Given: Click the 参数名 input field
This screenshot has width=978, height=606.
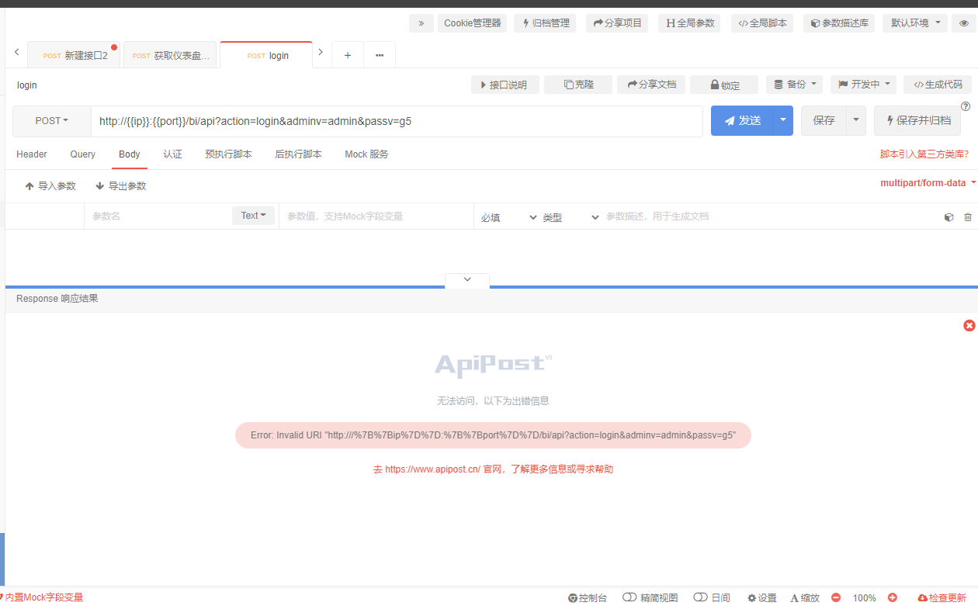Looking at the screenshot, I should [x=158, y=216].
